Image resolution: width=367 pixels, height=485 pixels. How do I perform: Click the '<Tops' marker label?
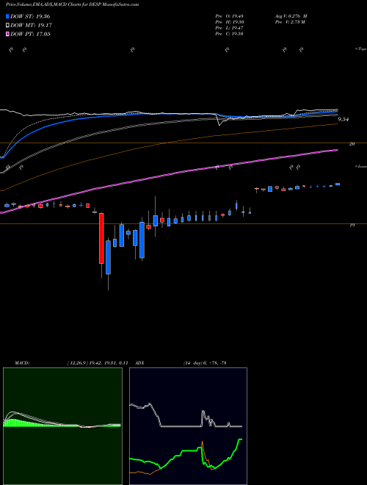360,49
